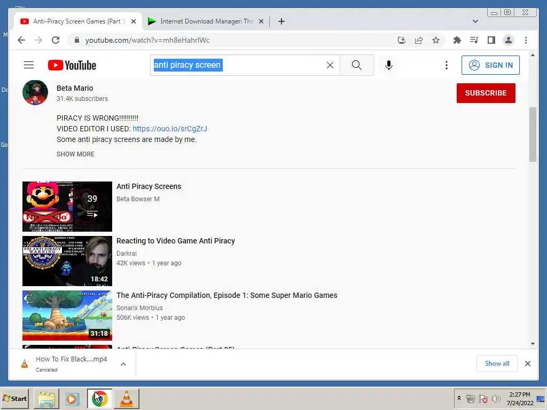Open VLC media player from taskbar
This screenshot has width=547, height=410.
click(x=126, y=399)
